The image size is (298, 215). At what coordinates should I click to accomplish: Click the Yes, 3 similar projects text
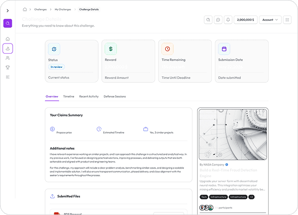[162, 133]
